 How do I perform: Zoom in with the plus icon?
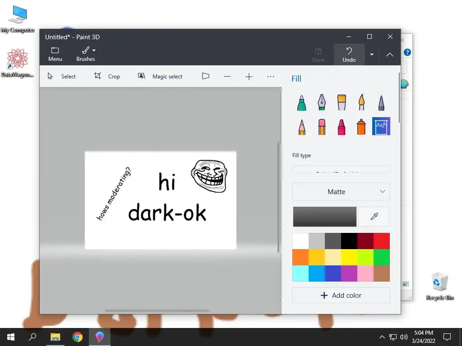tap(249, 77)
